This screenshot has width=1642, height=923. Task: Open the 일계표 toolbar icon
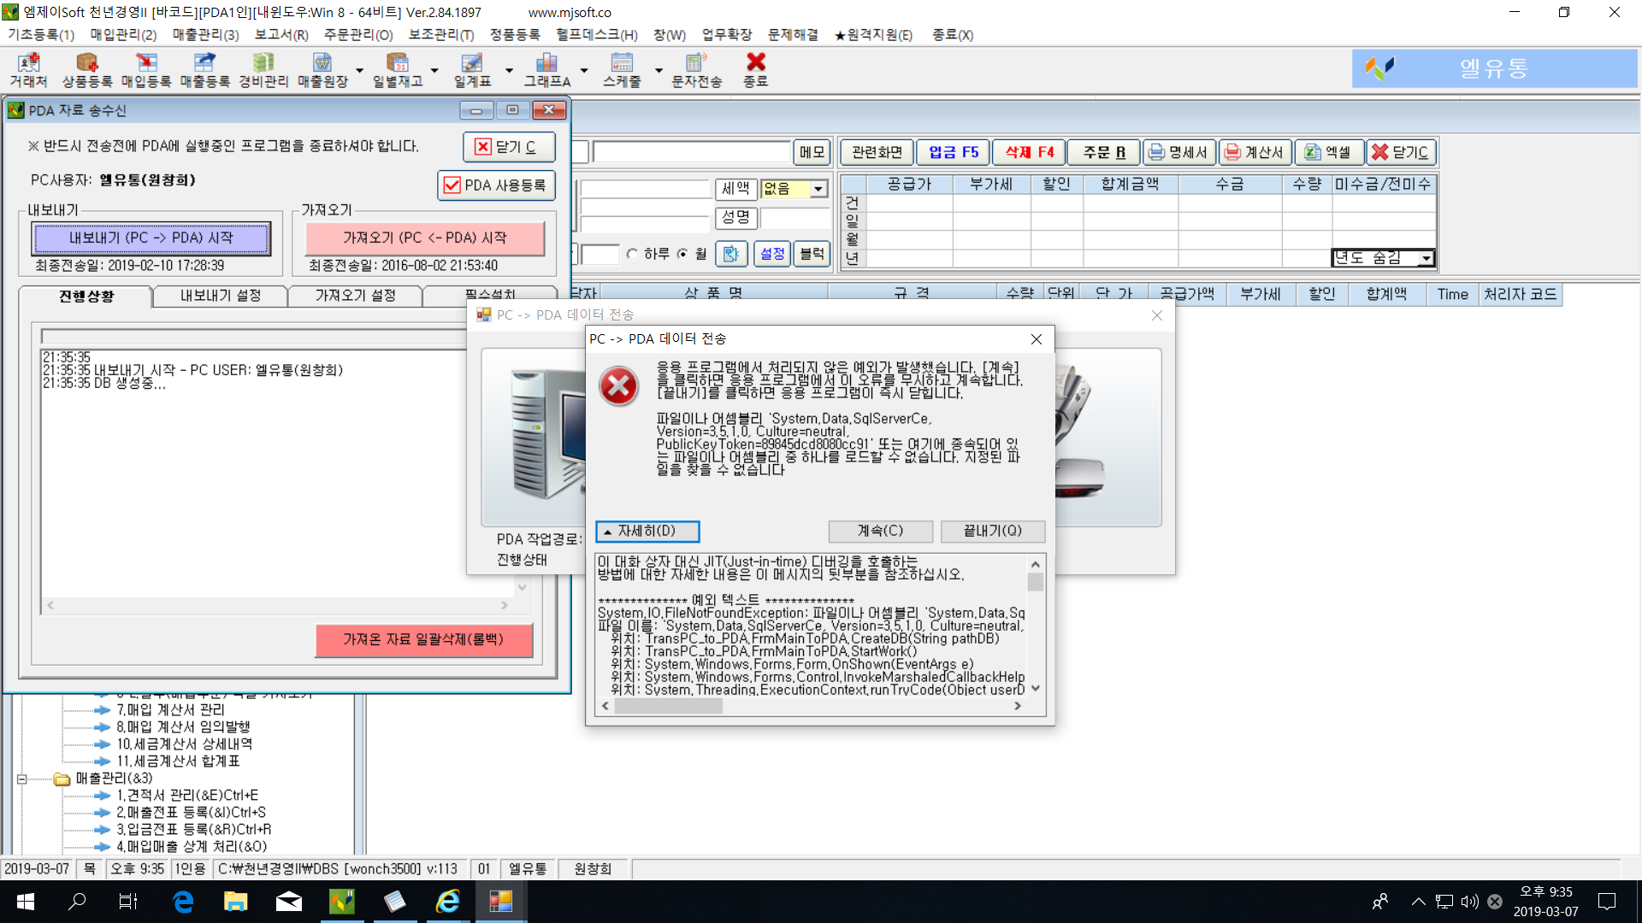472,70
